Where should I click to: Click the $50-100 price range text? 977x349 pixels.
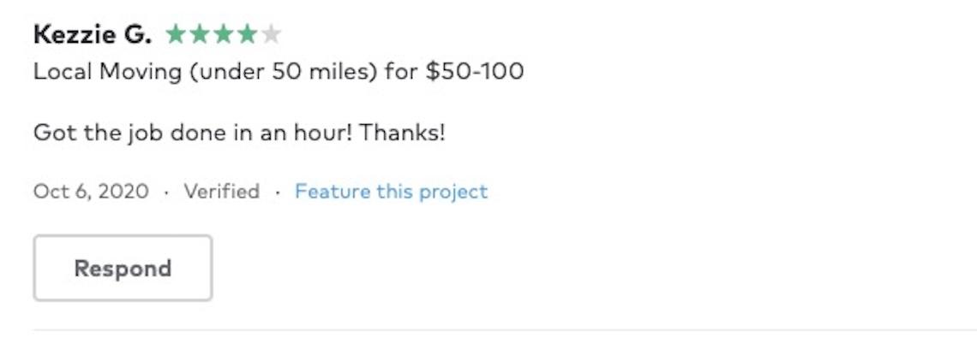point(474,70)
